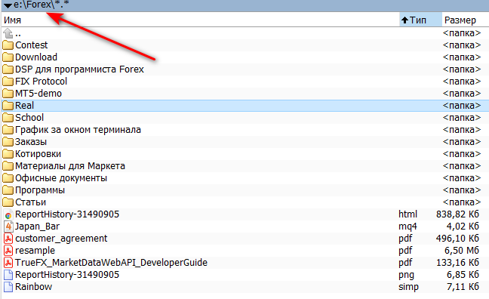The width and height of the screenshot is (489, 299).
Task: Select the Заказы folder name
Action: click(31, 142)
